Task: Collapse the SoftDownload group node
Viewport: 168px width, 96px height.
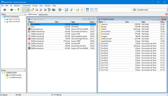Action: click(2, 73)
